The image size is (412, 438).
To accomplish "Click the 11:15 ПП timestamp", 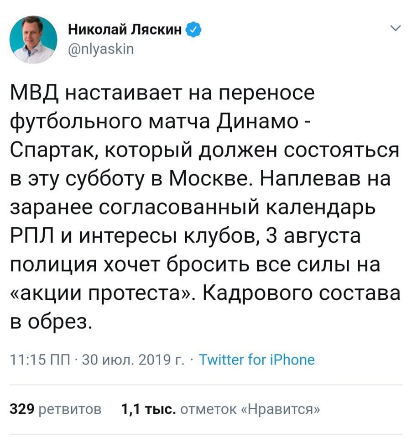I will point(39,360).
